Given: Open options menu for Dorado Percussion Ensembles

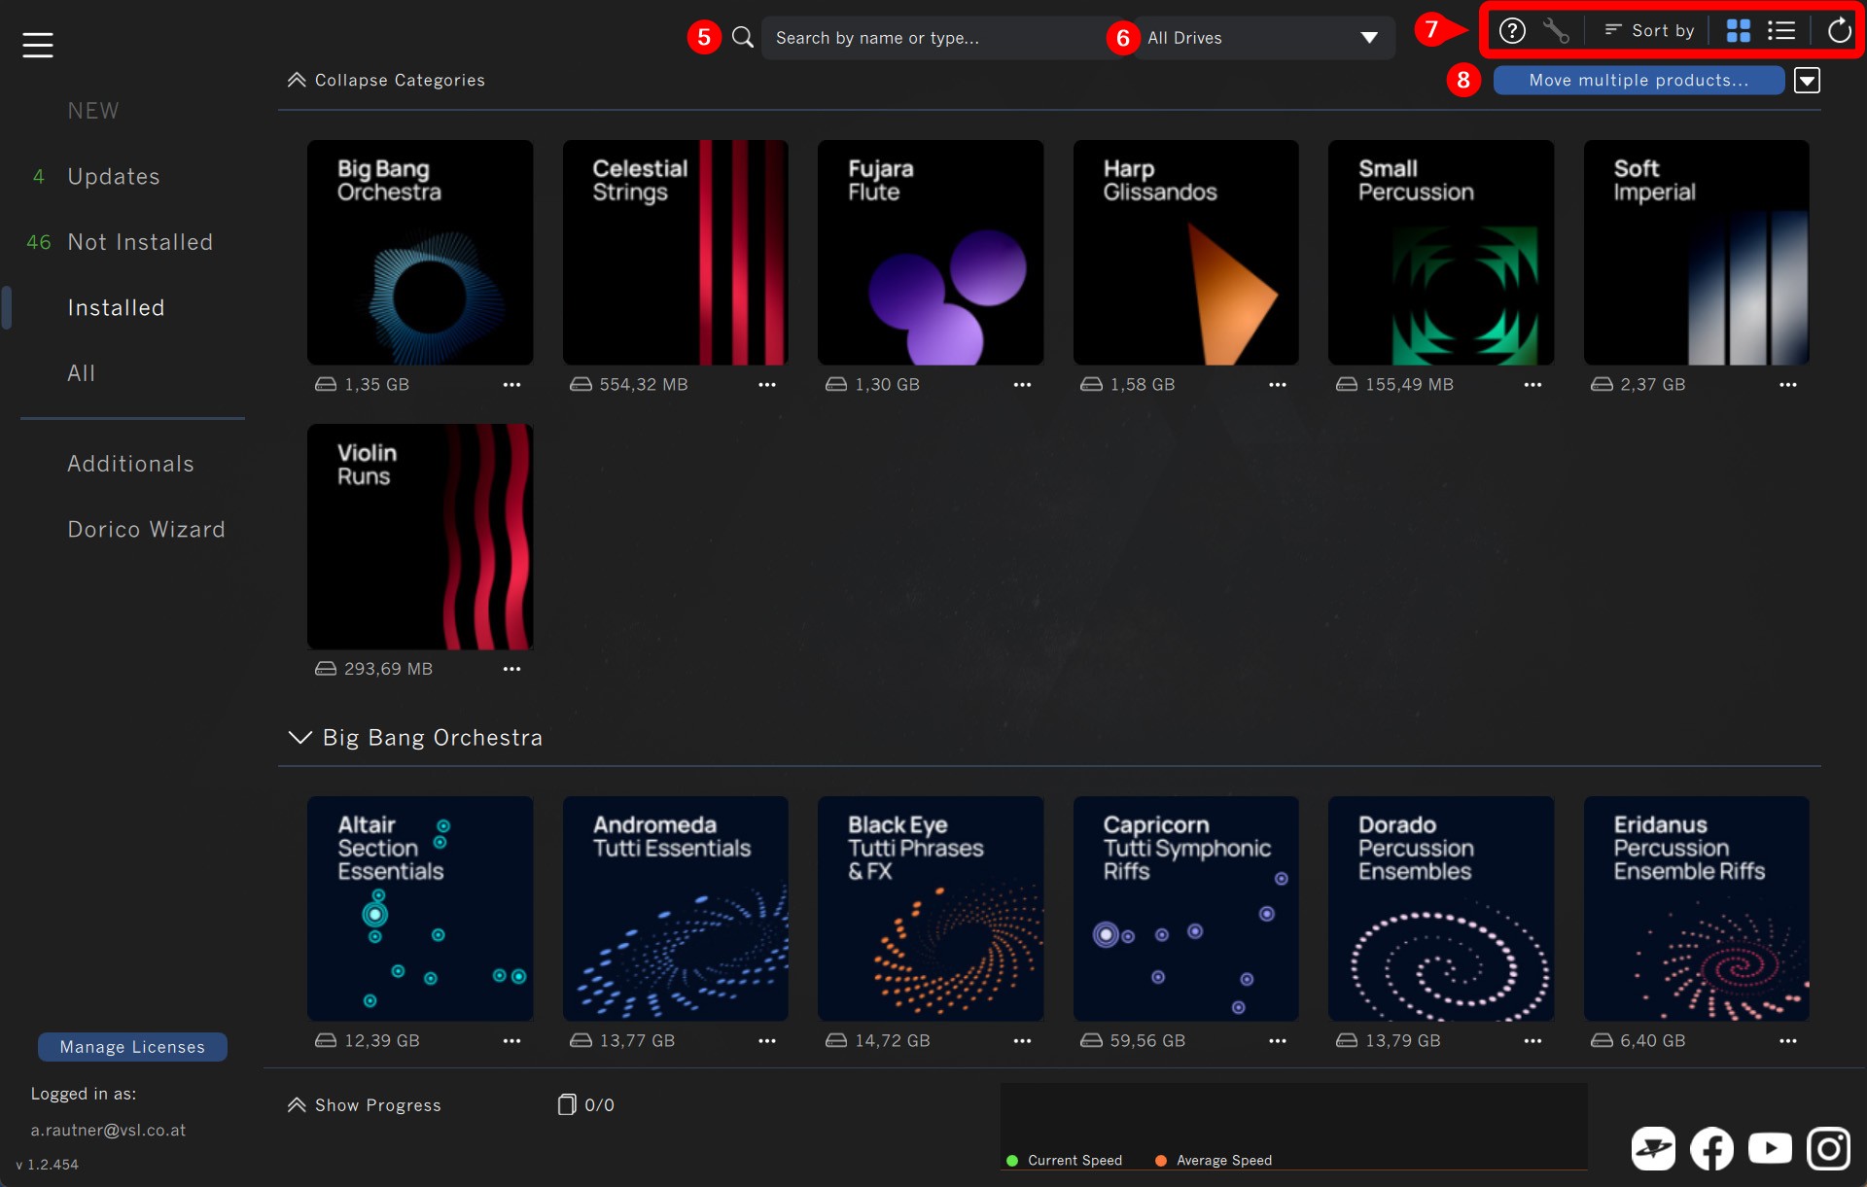Looking at the screenshot, I should (x=1533, y=1041).
